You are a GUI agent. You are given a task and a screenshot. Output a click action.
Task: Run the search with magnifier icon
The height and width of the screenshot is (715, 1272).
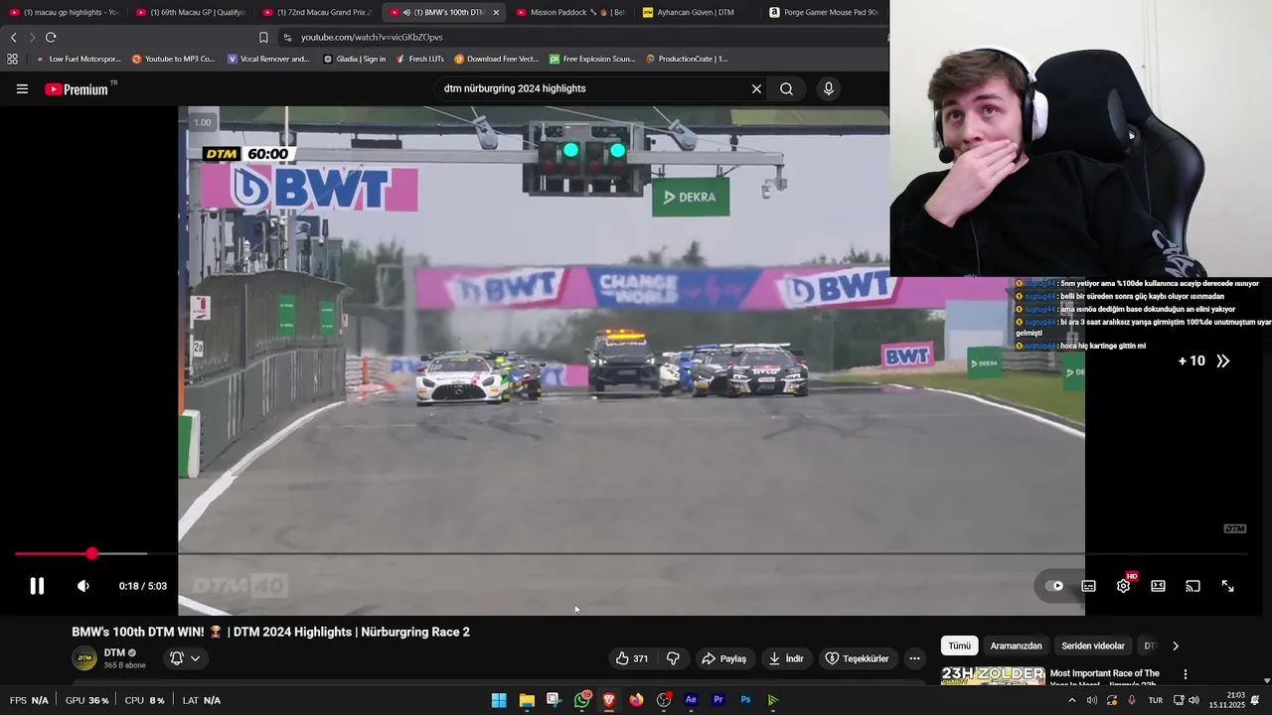click(x=786, y=88)
